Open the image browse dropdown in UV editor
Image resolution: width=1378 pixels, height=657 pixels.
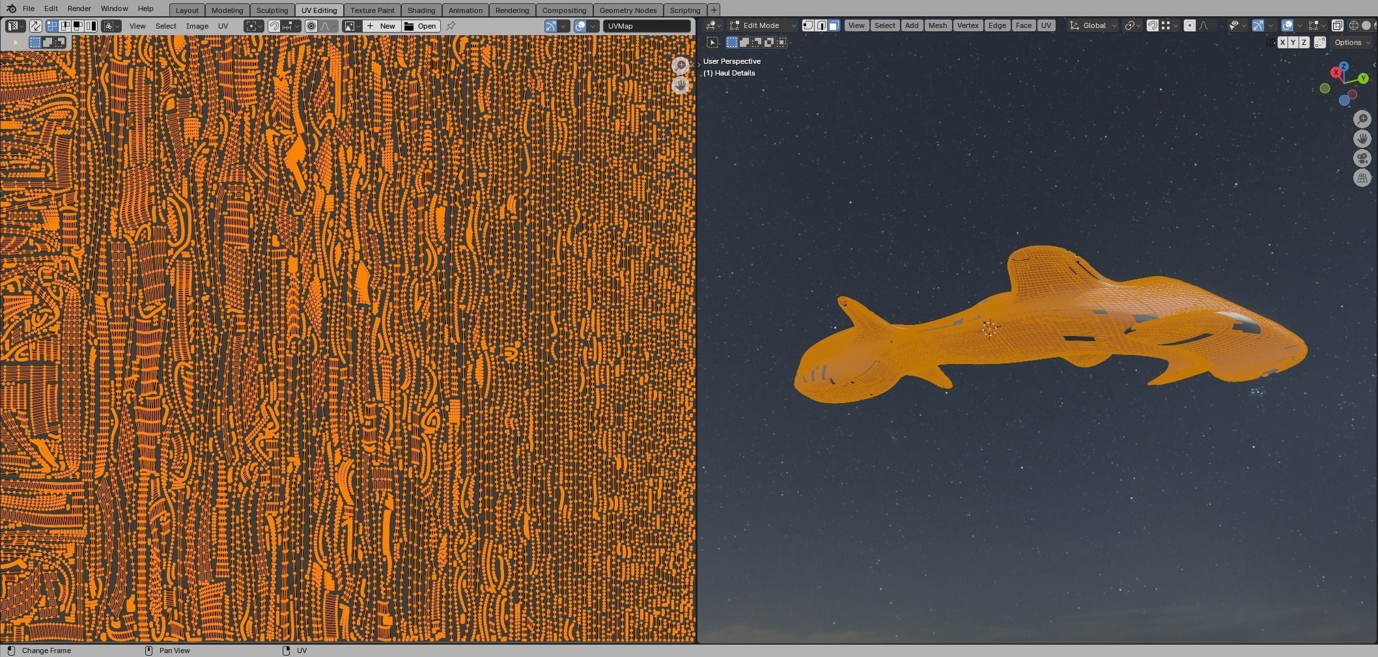point(352,26)
